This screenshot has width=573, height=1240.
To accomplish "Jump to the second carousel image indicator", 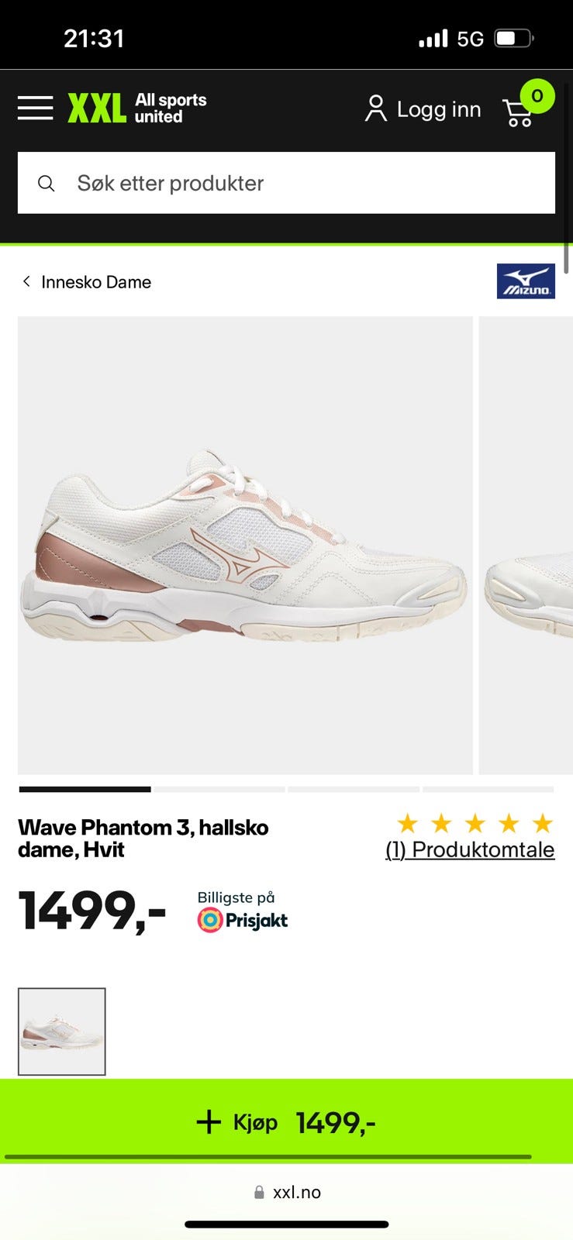I will point(219,790).
